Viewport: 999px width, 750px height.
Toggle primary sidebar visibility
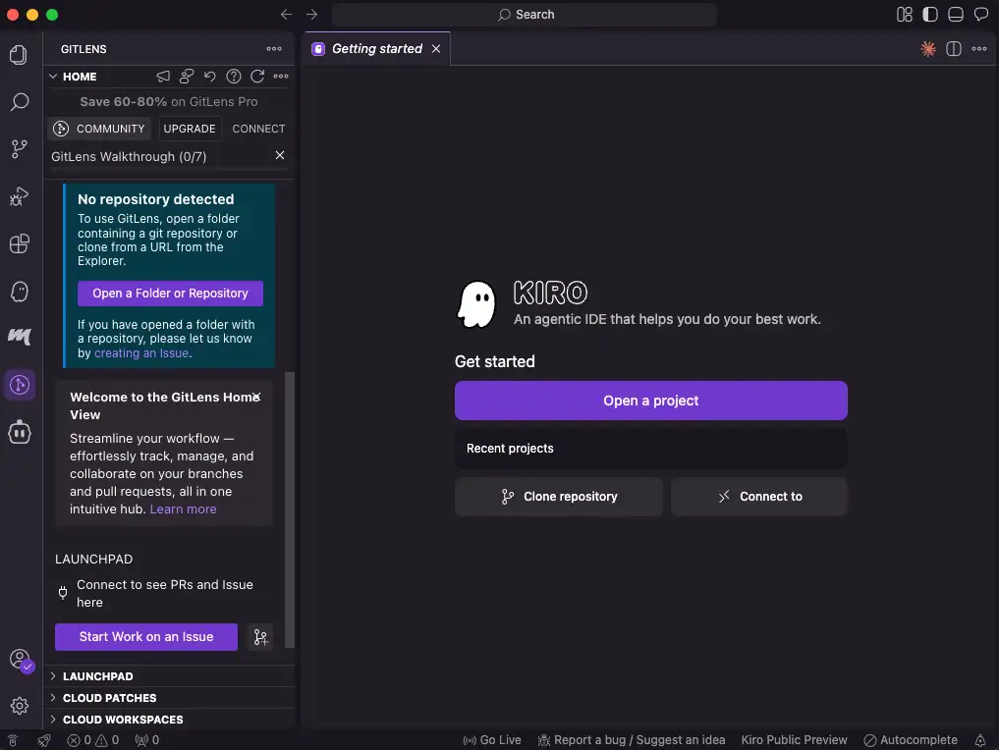point(930,15)
